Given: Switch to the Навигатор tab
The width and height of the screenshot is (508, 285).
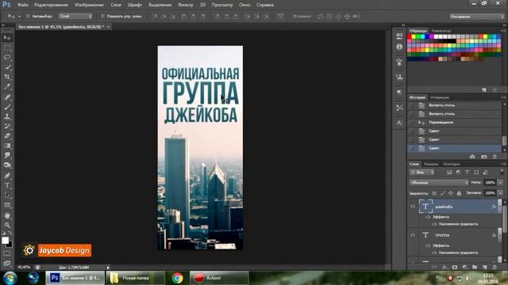Looking at the screenshot, I should point(441,31).
